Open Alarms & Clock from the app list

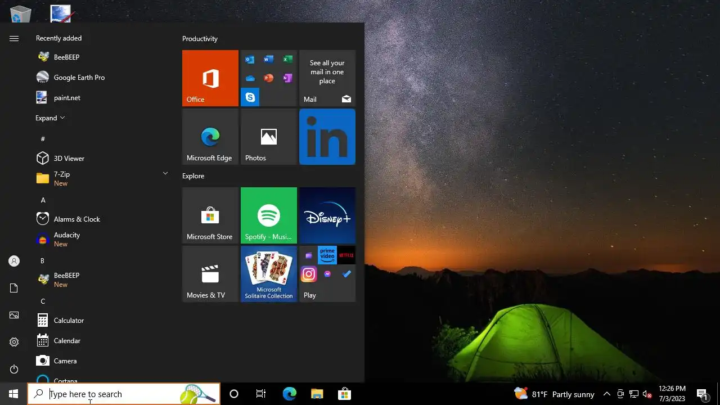pos(102,219)
